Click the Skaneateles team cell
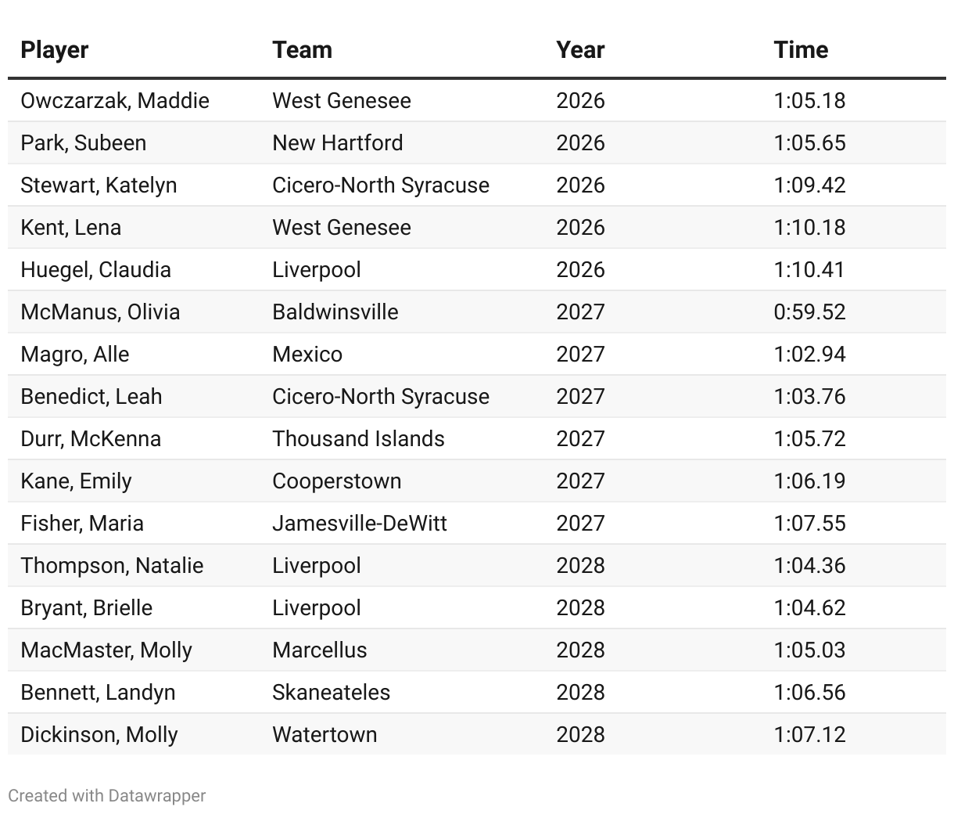This screenshot has height=814, width=954. point(331,693)
